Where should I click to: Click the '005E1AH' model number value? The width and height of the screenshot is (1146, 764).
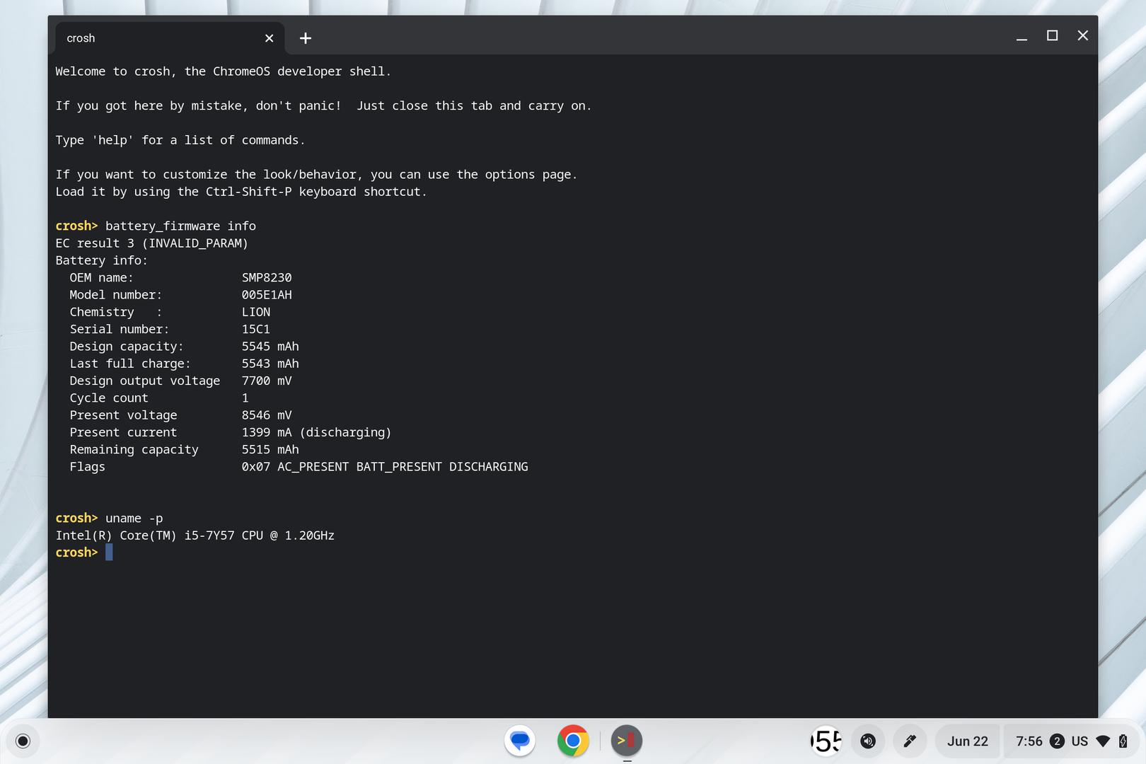[267, 294]
